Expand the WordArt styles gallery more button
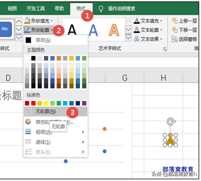The height and width of the screenshot is (181, 201). [x=128, y=38]
